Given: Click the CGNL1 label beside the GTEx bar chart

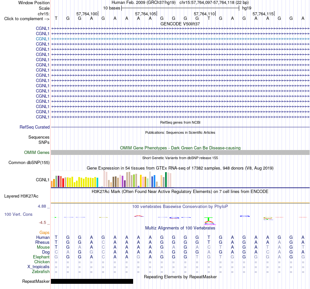Looking at the screenshot, I should 42,180.
